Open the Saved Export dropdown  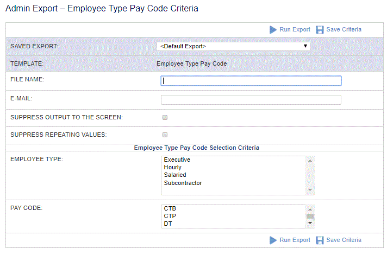pyautogui.click(x=233, y=46)
